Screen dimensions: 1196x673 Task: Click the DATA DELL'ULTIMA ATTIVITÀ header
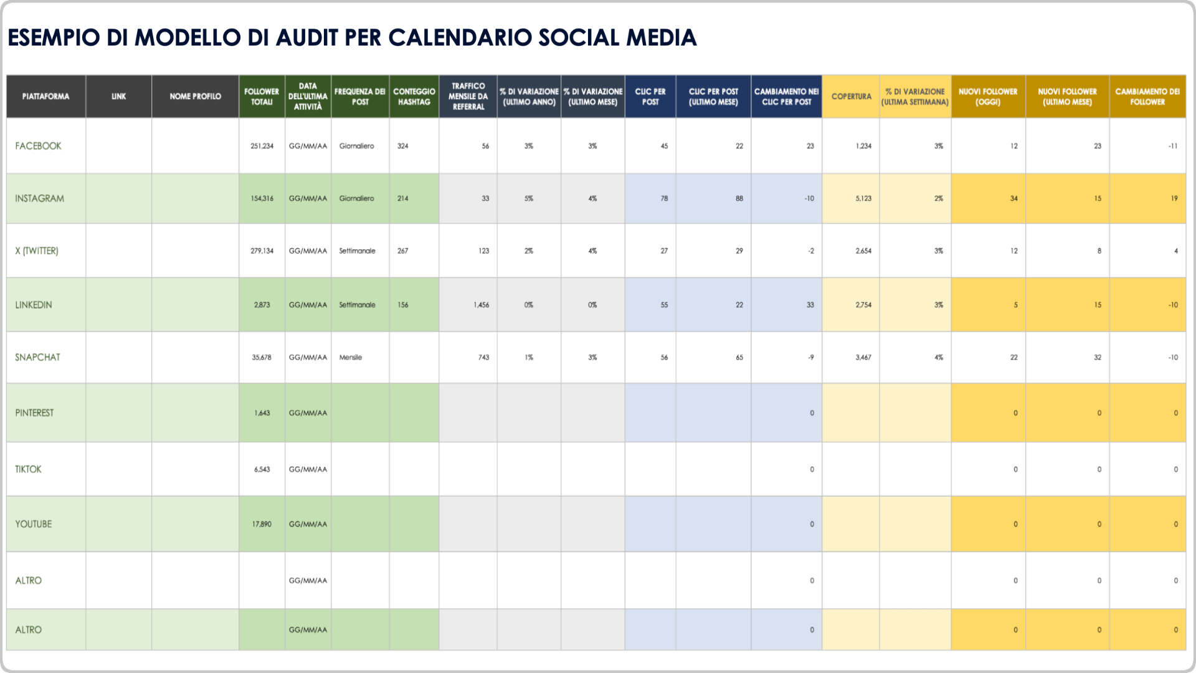click(x=308, y=97)
